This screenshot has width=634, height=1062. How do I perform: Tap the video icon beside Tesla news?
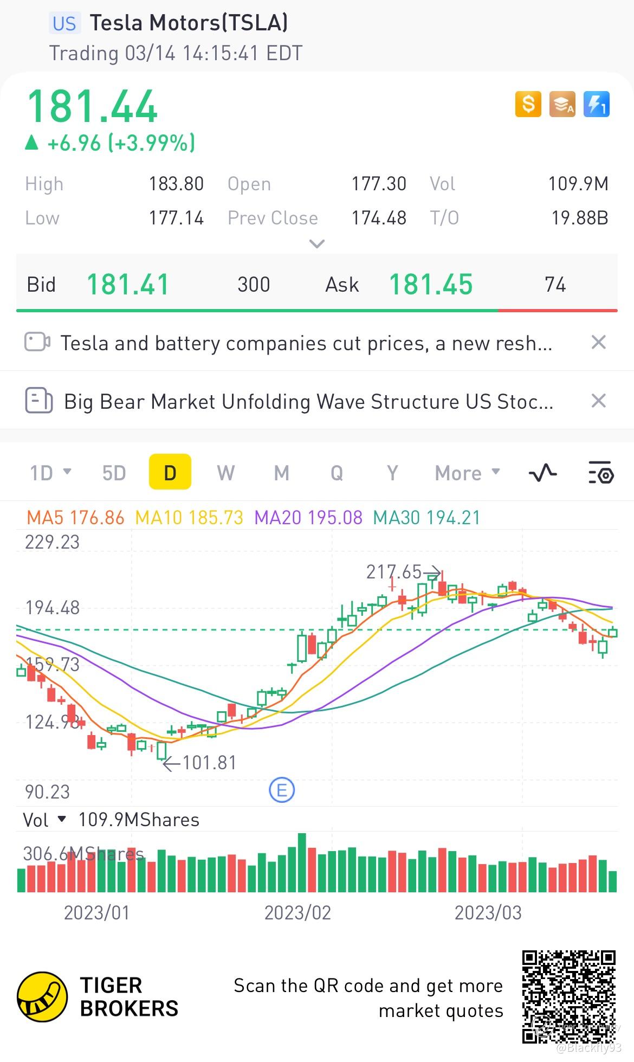[37, 342]
